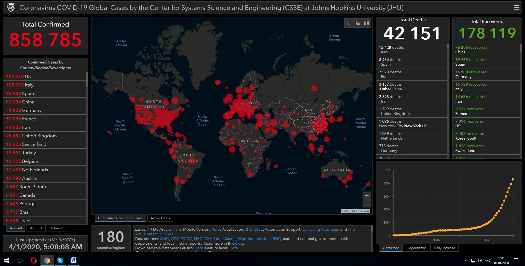
Task: Click the JHU shield logo
Action: point(11,8)
